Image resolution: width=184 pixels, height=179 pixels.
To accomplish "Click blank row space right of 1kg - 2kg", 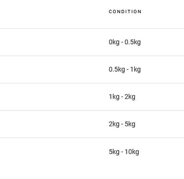I will (159, 97).
